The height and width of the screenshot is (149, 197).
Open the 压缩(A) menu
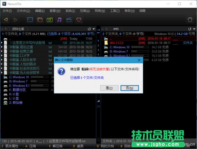pos(85,11)
